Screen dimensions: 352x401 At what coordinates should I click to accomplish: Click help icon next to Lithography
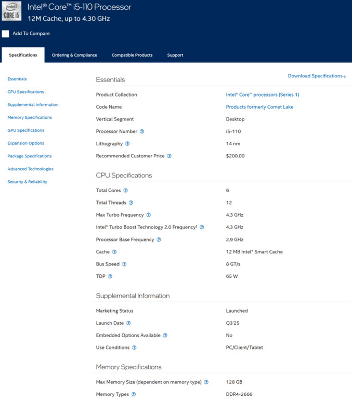127,144
